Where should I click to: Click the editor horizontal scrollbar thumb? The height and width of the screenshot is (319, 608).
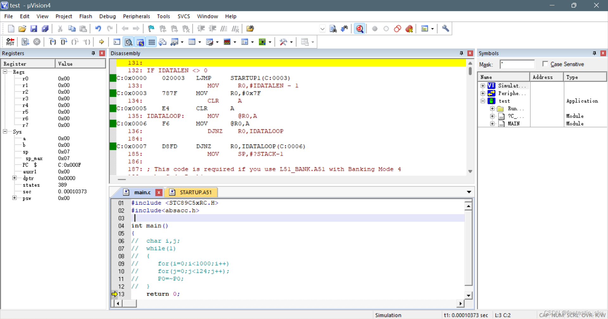(x=130, y=304)
